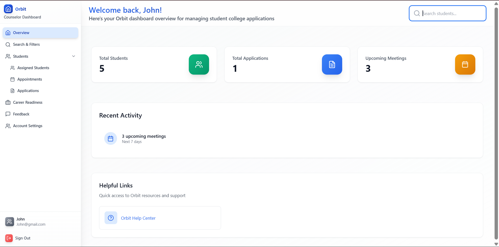
Task: Click the Total Students count 5
Action: 102,68
